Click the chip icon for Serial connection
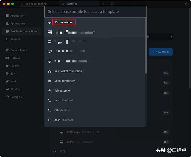 click(50, 81)
